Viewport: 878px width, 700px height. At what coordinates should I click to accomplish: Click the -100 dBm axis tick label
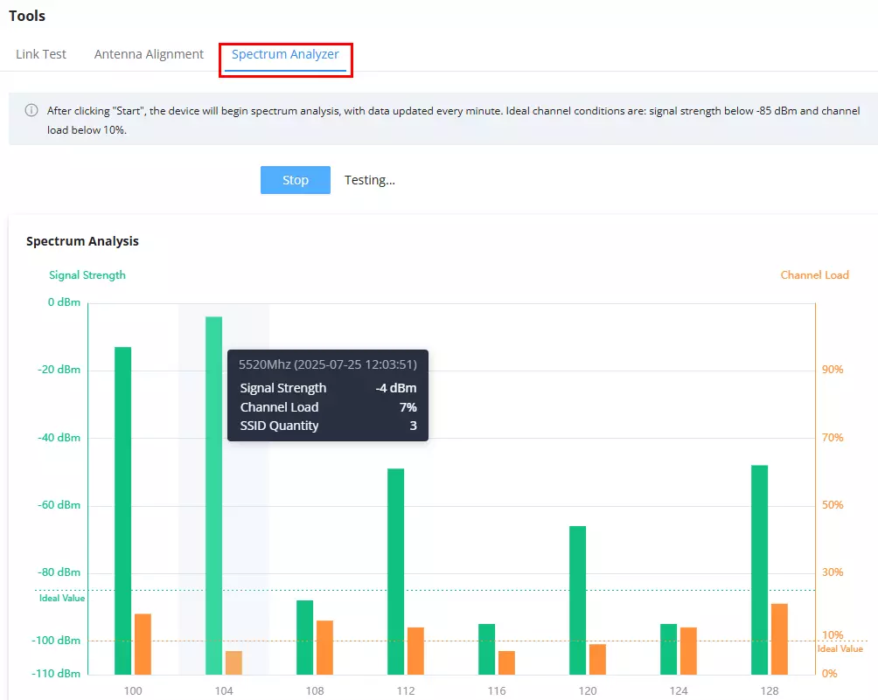(x=56, y=640)
